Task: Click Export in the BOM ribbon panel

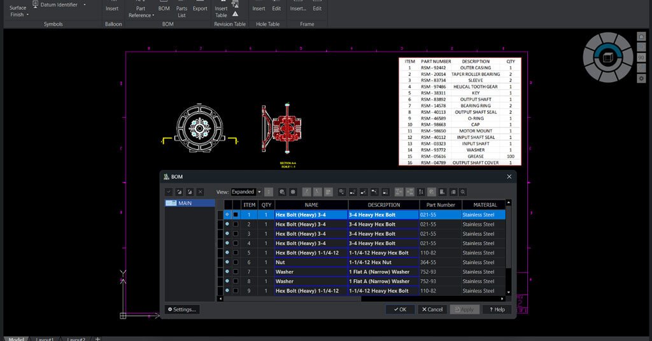Action: (x=200, y=8)
